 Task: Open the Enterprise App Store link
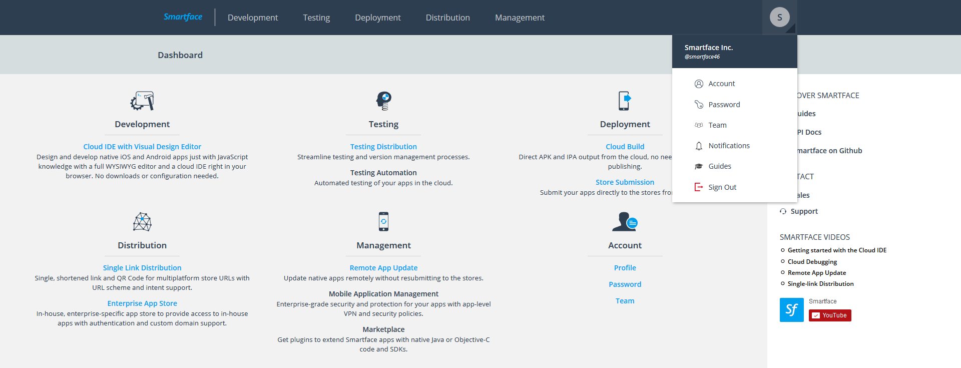coord(142,303)
